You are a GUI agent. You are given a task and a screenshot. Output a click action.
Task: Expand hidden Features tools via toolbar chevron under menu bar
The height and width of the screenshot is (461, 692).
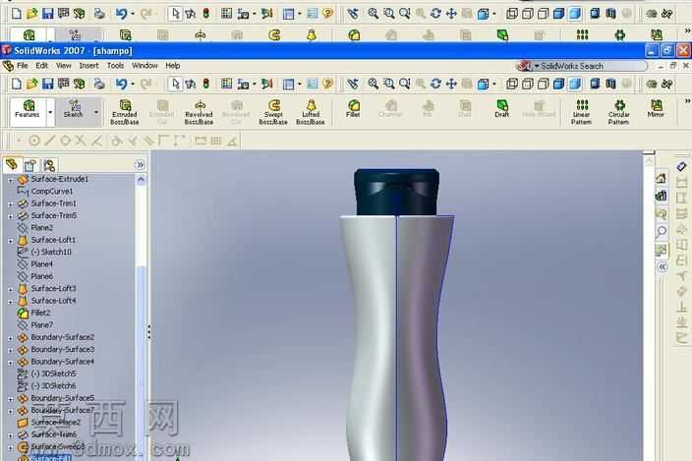[x=687, y=101]
